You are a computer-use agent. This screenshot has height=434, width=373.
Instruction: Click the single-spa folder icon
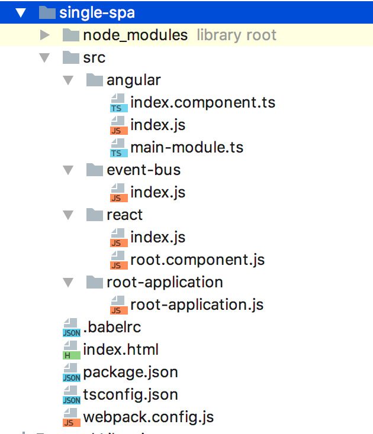tap(47, 12)
